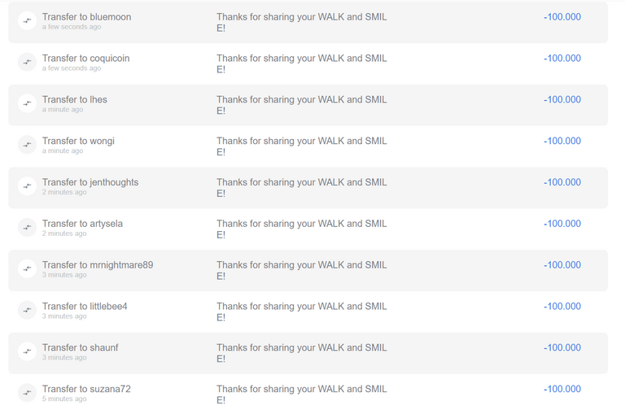Click transfer icon beside coquicoin row
Screen dimensions: 625x406
(27, 62)
